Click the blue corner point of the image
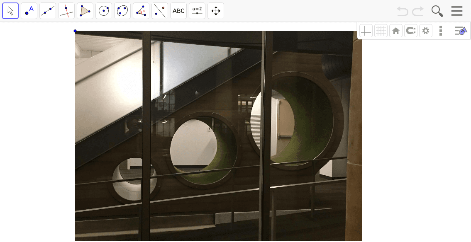 [75, 31]
